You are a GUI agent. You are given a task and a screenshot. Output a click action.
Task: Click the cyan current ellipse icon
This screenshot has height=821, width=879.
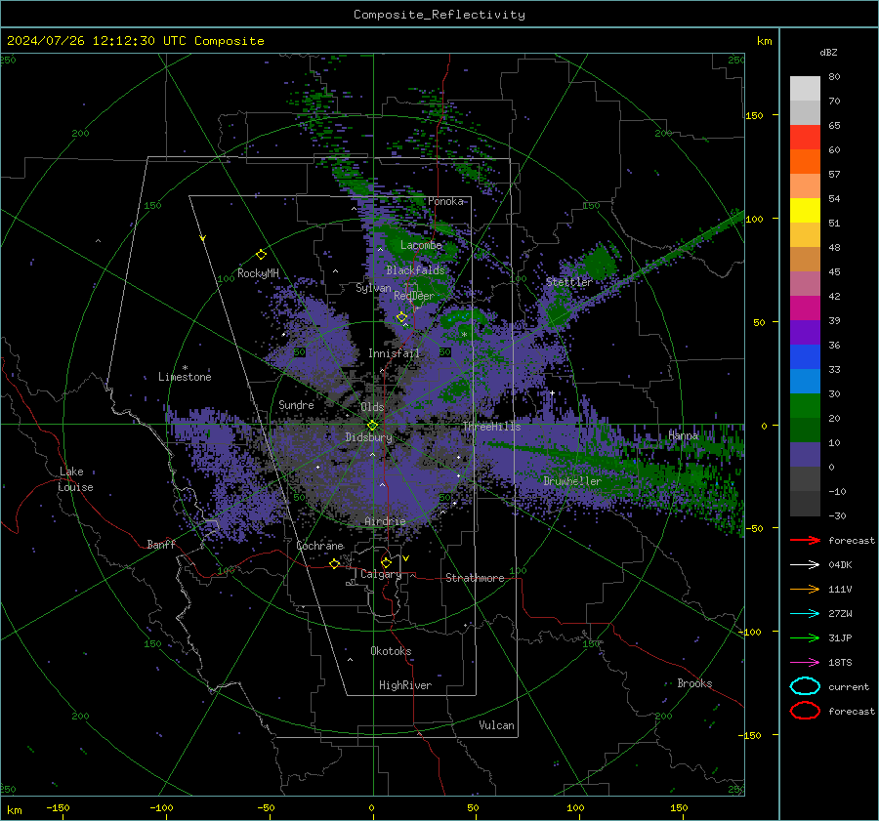tap(805, 686)
